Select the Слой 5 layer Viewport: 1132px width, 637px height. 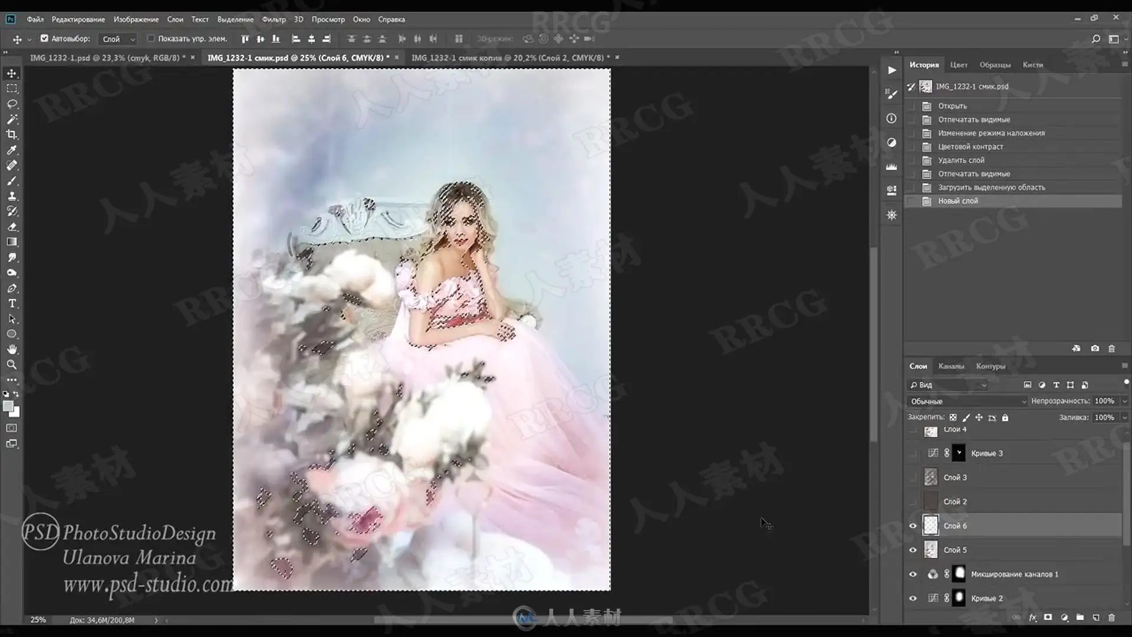pos(955,550)
